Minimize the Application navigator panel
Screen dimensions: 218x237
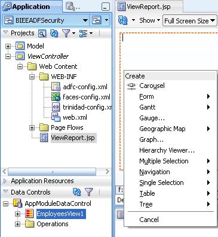coord(106,7)
